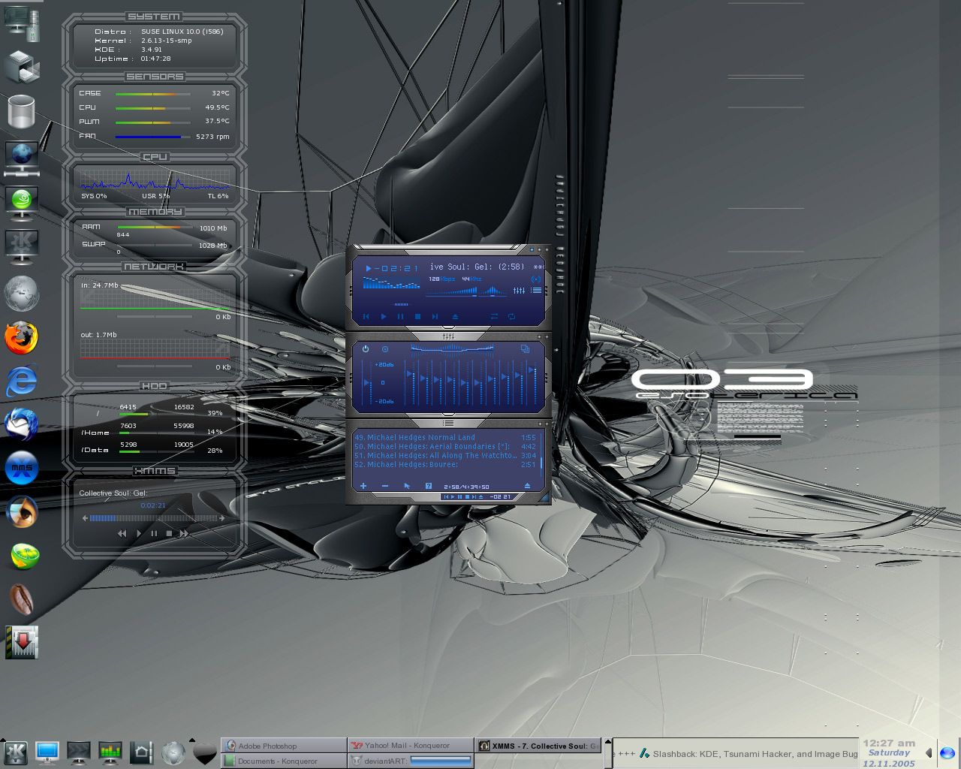Toggle equalizer window from XMMS main panel
This screenshot has width=961, height=769.
click(x=519, y=291)
